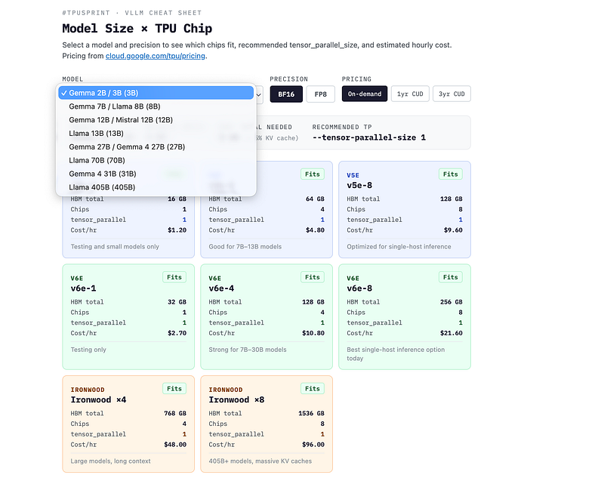Click the v6e-4 card title
This screenshot has width=604, height=484.
pos(221,288)
